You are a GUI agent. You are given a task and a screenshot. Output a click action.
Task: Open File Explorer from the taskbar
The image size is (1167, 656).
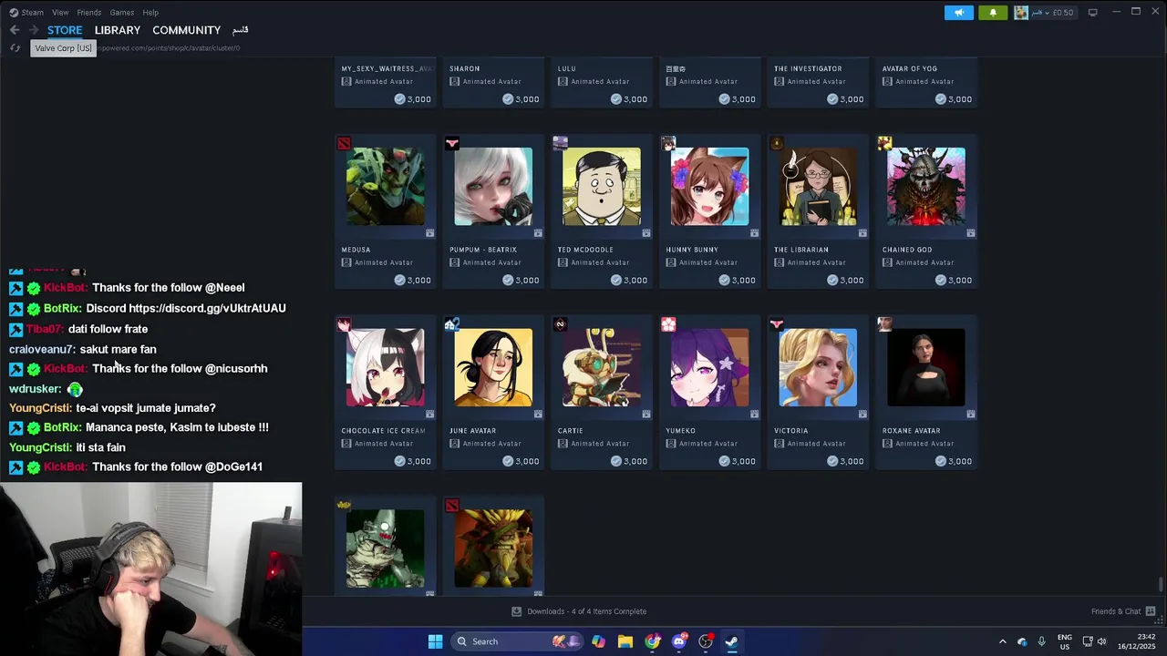[x=625, y=641]
